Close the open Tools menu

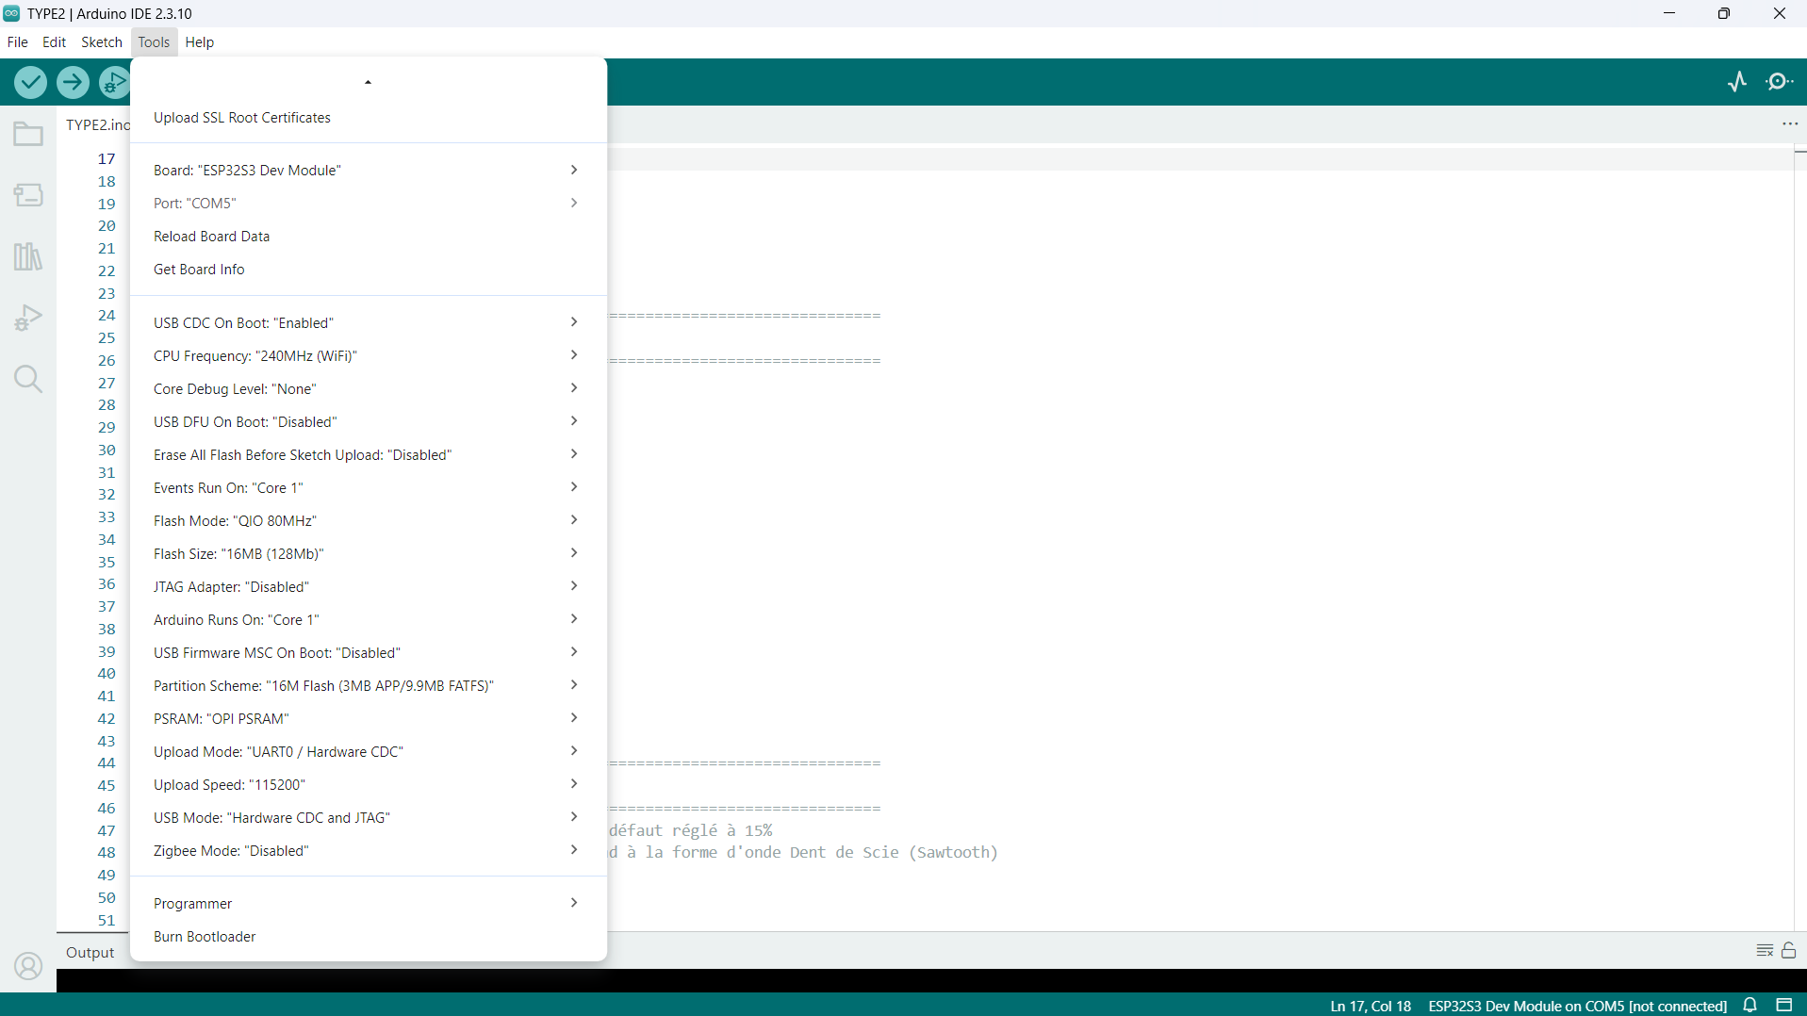pyautogui.click(x=154, y=41)
